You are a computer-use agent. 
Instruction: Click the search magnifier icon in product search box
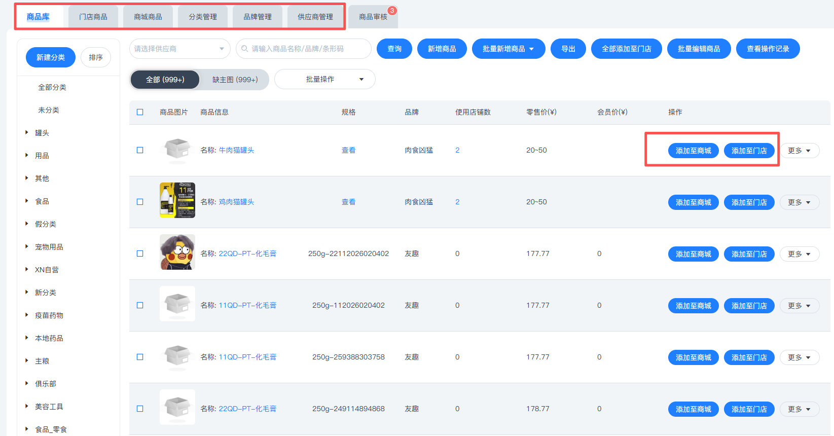click(x=245, y=49)
